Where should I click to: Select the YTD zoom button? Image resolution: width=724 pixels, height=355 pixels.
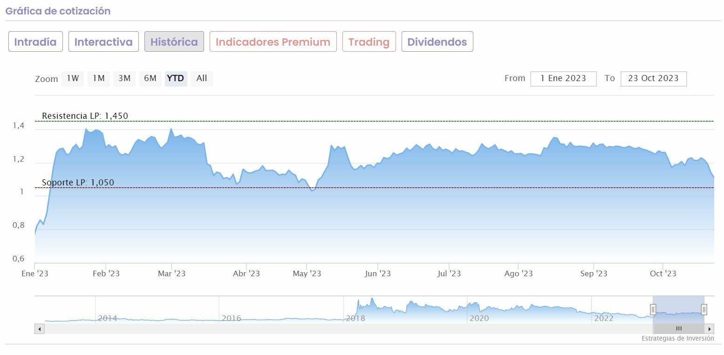(176, 79)
